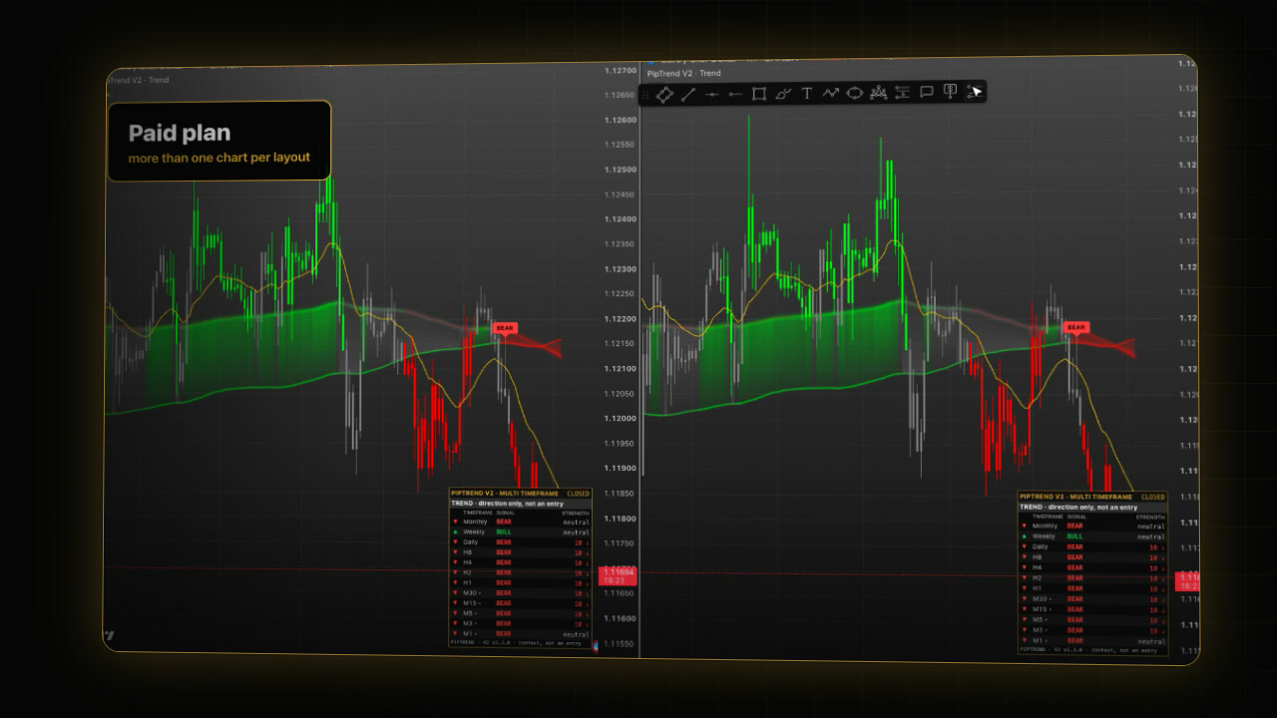Choose the Comment bubble tool
1277x718 pixels.
[x=927, y=92]
